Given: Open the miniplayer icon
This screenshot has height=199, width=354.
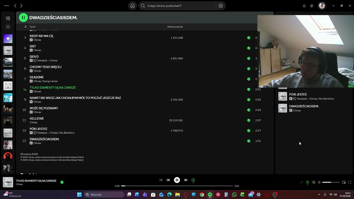Looking at the screenshot, I should [x=344, y=182].
